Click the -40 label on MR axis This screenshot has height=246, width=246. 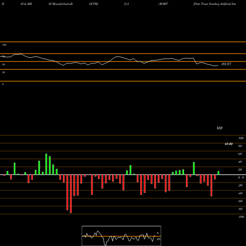coord(240,193)
